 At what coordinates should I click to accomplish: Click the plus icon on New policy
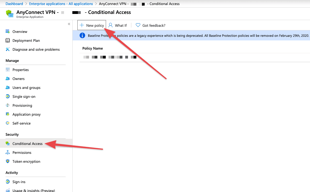(82, 25)
